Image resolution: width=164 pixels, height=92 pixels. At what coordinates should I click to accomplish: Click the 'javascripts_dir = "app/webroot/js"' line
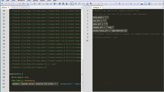tap(110, 31)
